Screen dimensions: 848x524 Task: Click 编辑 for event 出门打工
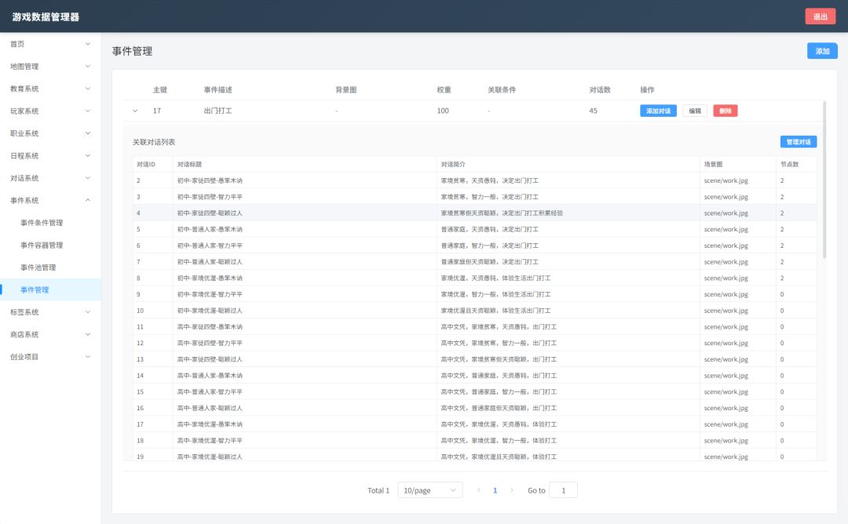tap(695, 111)
